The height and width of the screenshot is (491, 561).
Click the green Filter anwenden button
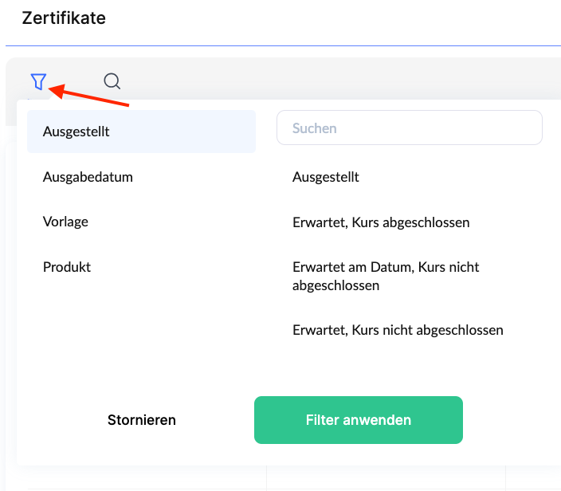click(x=358, y=420)
